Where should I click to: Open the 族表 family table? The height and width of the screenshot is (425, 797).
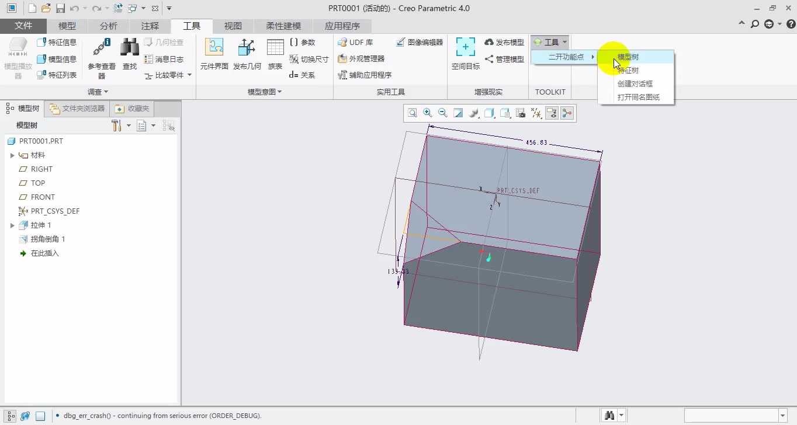(x=275, y=55)
